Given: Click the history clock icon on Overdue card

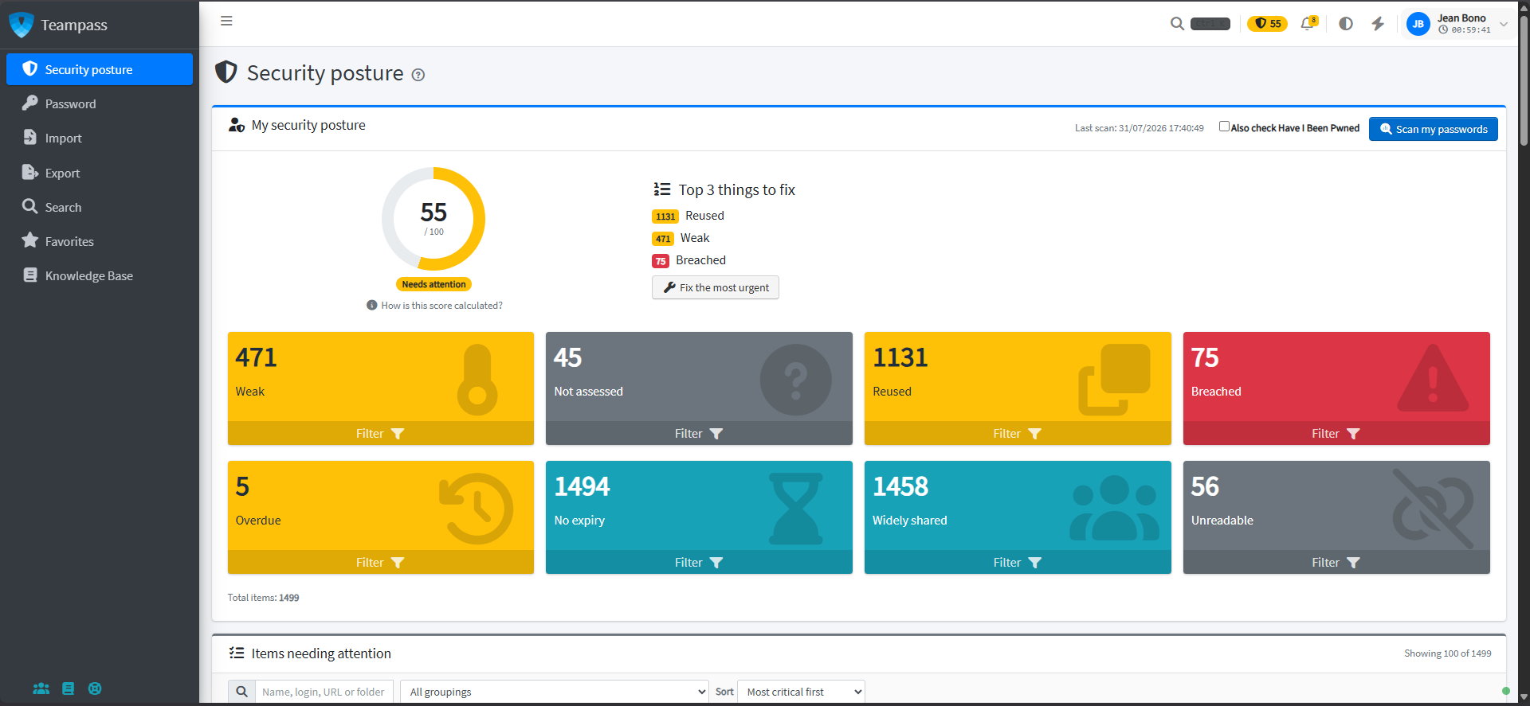Looking at the screenshot, I should pos(477,509).
